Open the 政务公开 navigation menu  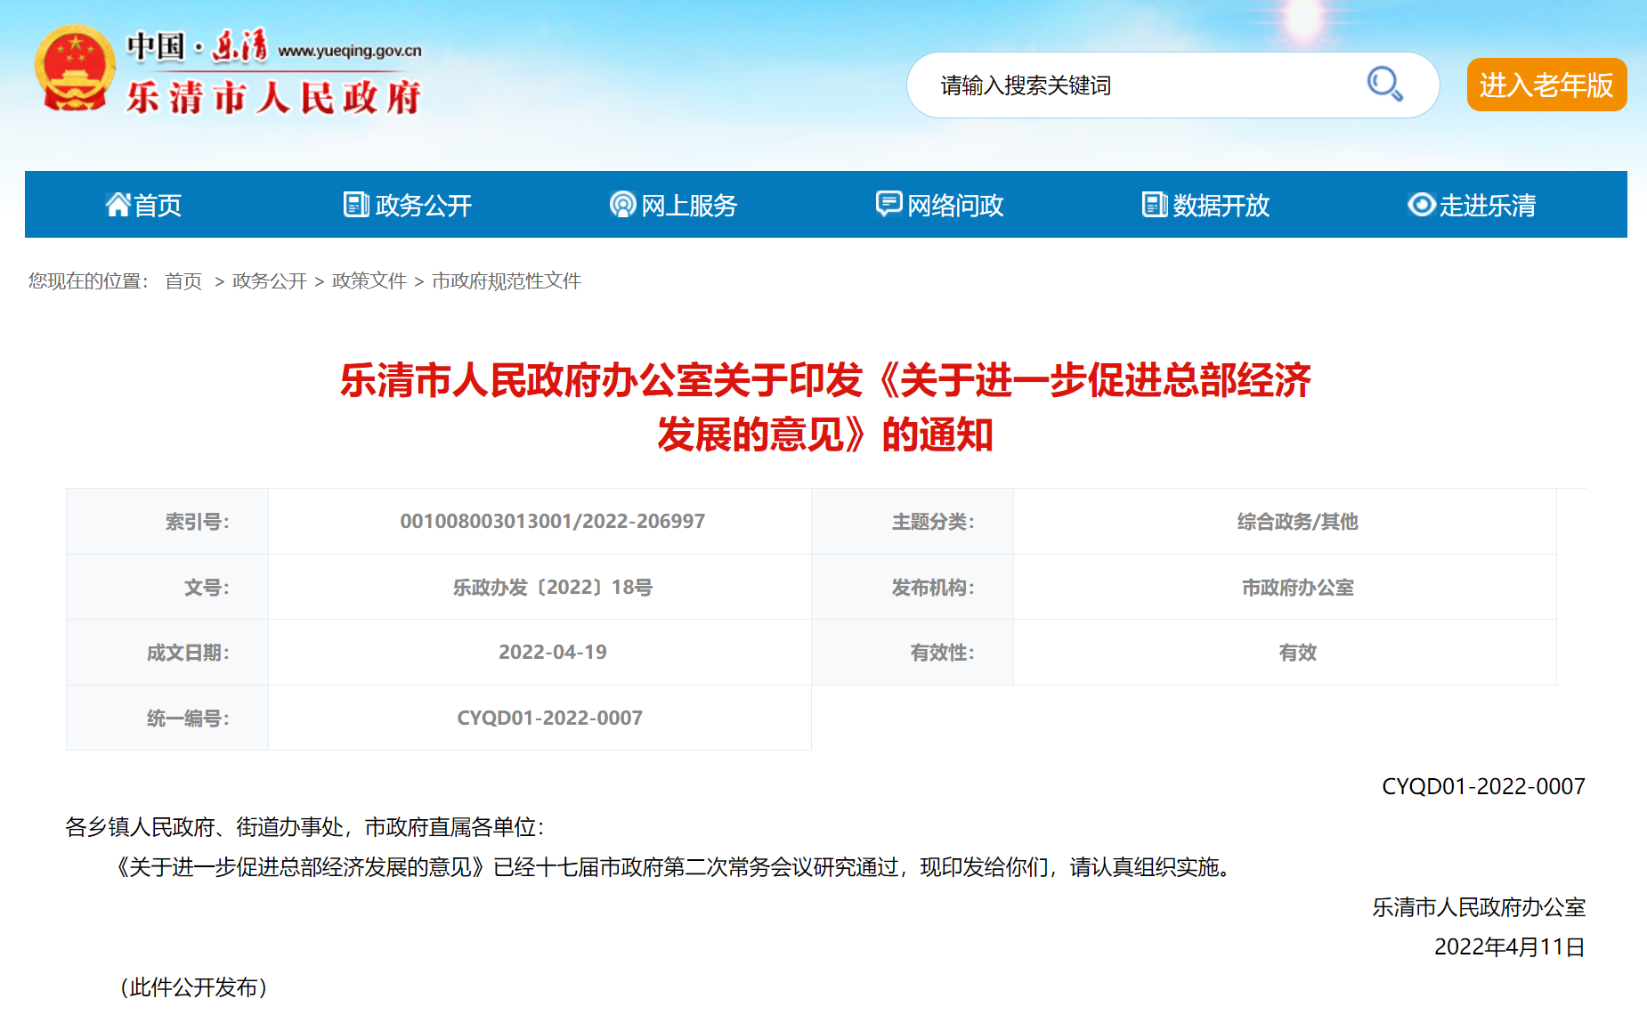tap(423, 206)
